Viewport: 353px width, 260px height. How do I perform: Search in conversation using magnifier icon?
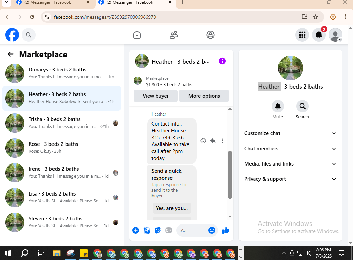302,106
